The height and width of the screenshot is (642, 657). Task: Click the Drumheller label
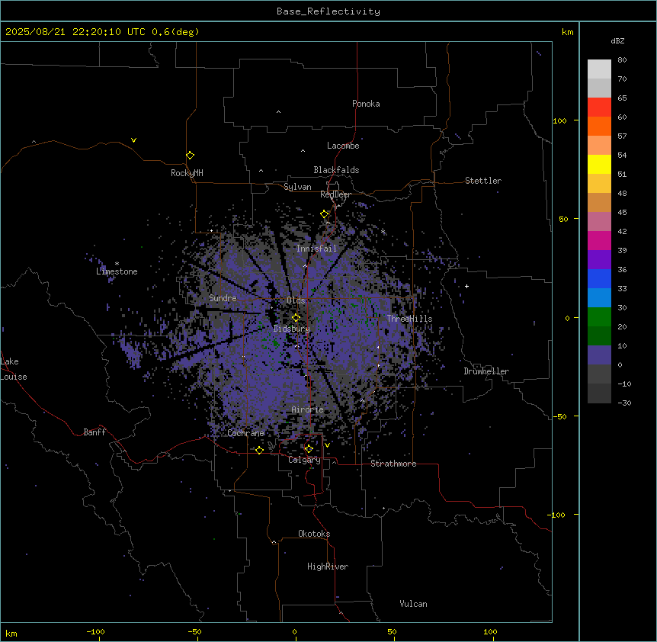pos(486,371)
